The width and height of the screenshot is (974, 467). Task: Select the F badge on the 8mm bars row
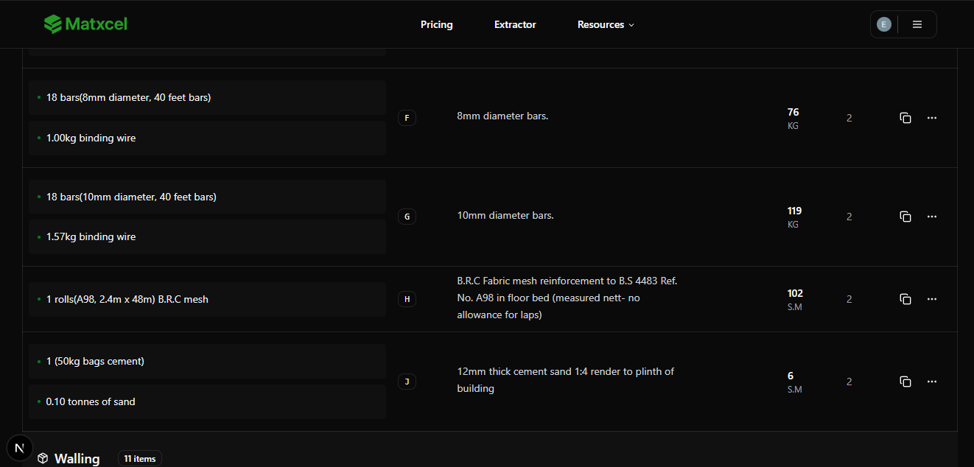coord(407,117)
